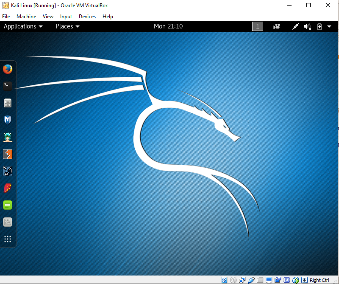Open the green Leafpad text editor icon
Viewport: 339px width, 284px height.
(x=8, y=205)
